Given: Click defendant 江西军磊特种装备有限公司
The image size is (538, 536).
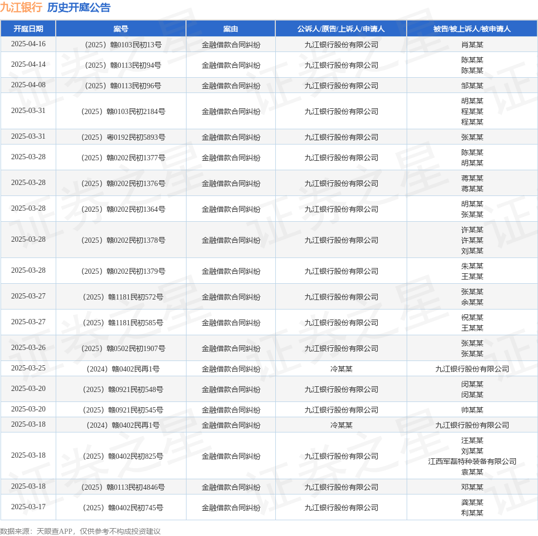Looking at the screenshot, I should point(472,461).
